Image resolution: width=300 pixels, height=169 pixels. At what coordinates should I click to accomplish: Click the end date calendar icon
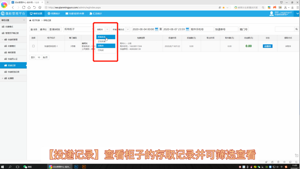(x=187, y=29)
